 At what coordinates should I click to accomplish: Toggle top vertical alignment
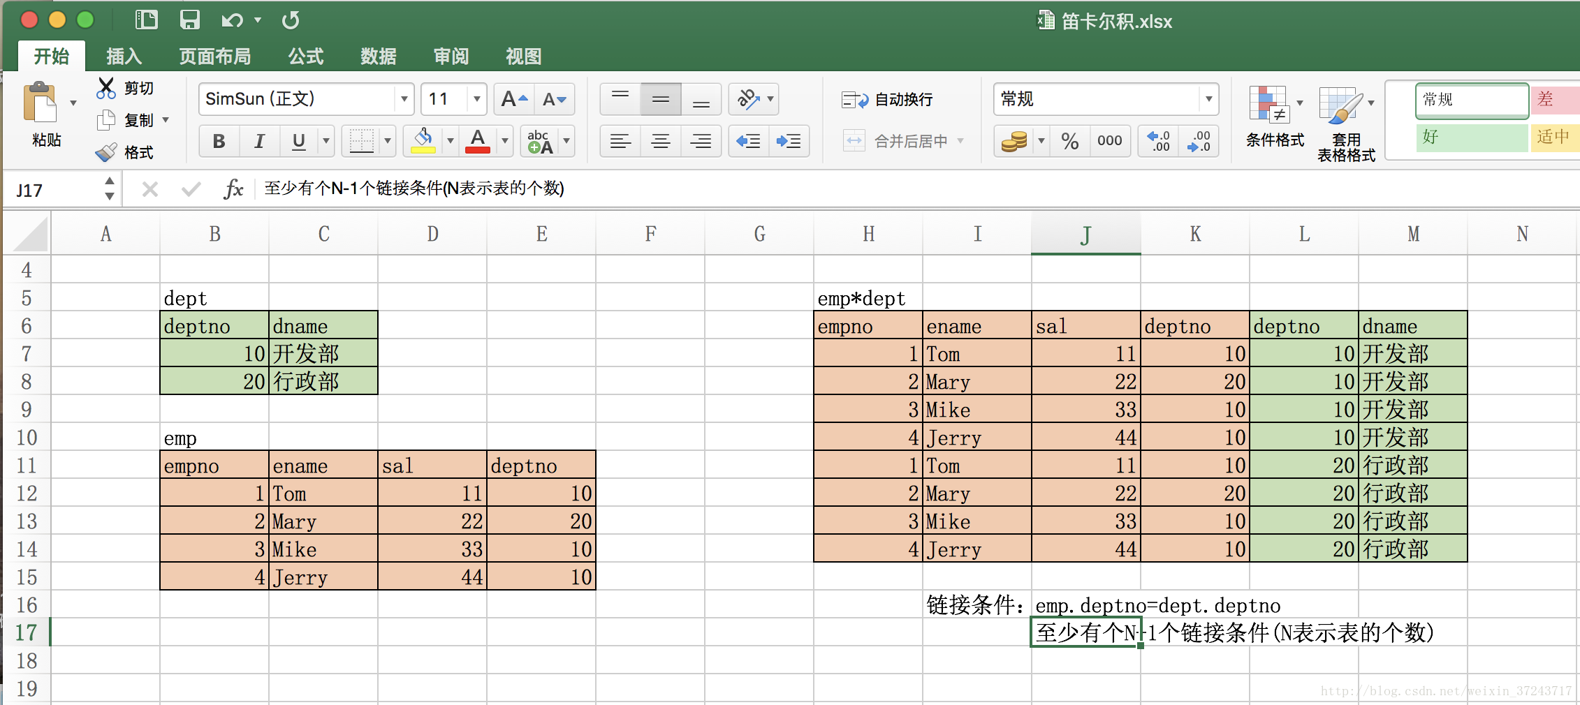(x=620, y=99)
